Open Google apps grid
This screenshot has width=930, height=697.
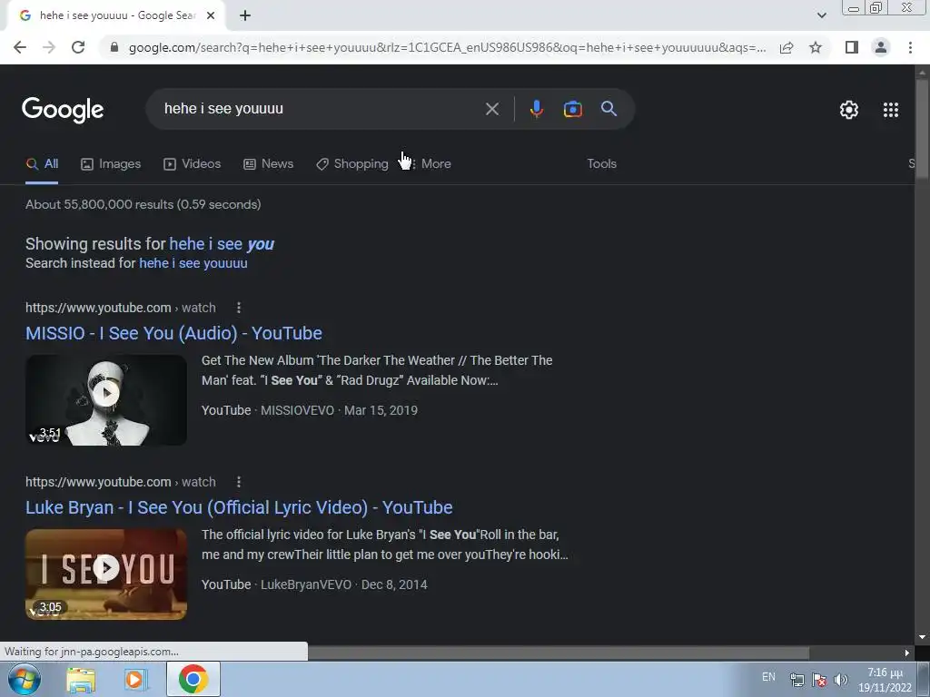(x=890, y=110)
